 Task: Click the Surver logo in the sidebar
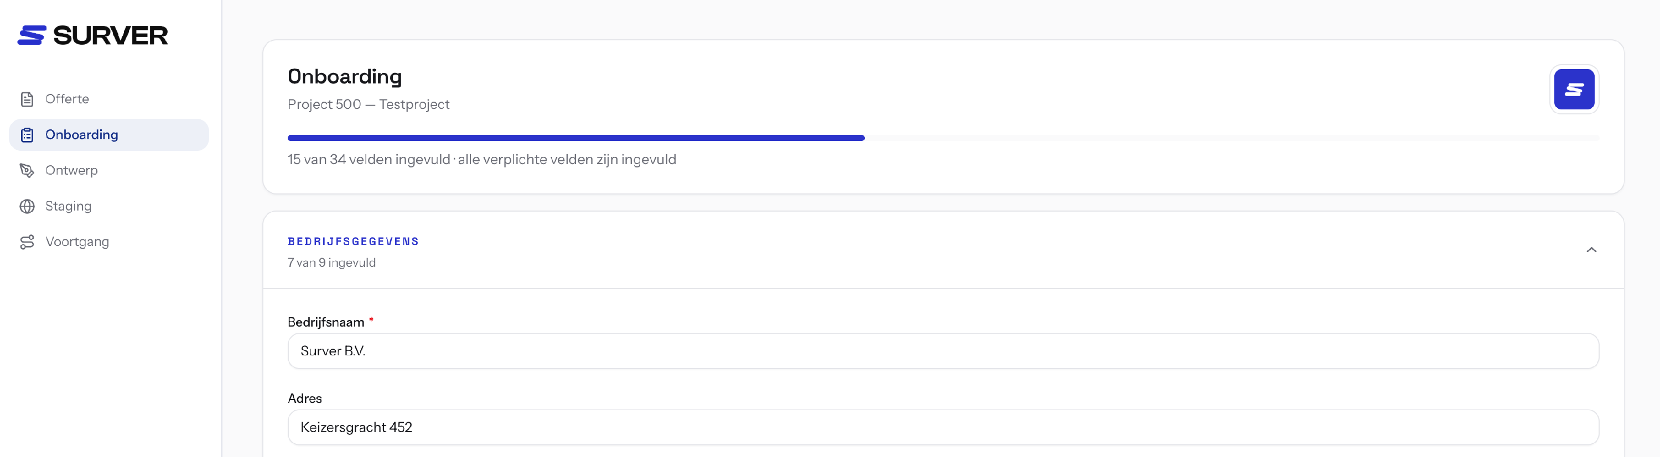(92, 35)
